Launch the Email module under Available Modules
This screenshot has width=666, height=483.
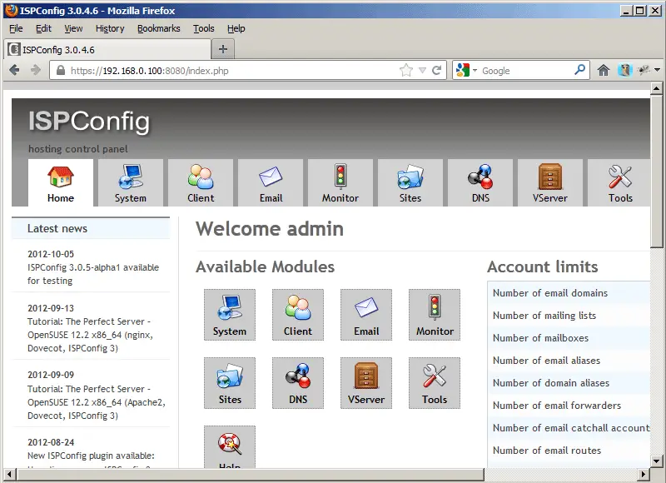[366, 315]
